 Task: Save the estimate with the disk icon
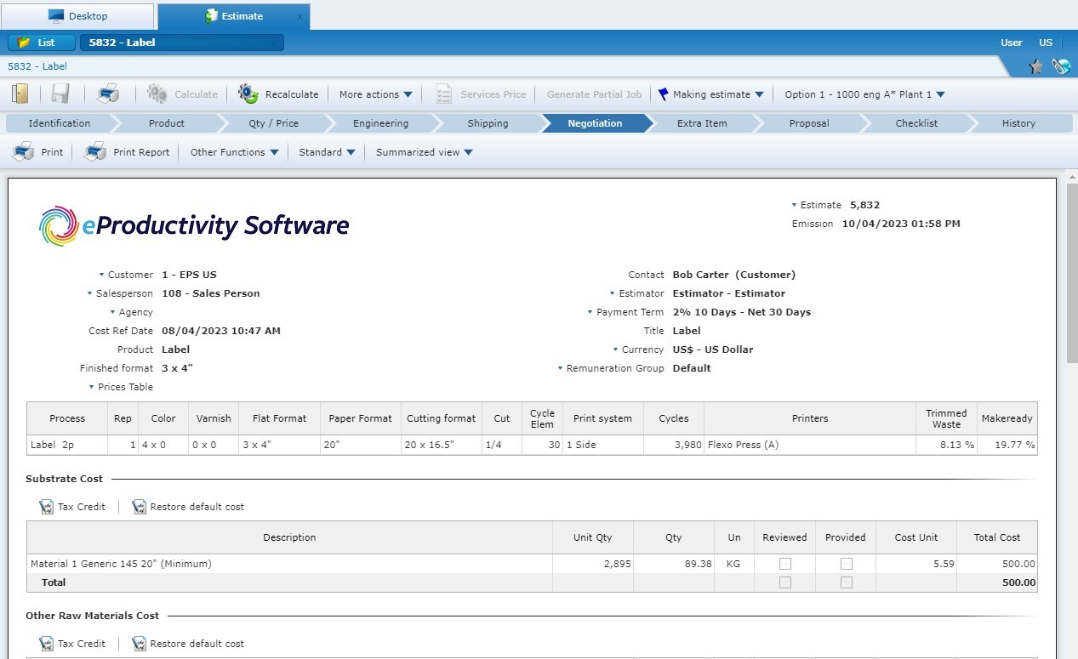[60, 94]
